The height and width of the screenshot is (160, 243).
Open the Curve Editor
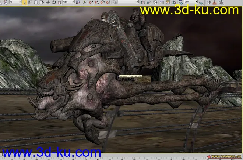162,2
